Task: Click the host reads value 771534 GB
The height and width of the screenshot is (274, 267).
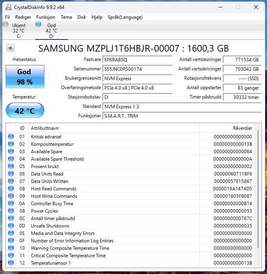Action: pyautogui.click(x=242, y=60)
